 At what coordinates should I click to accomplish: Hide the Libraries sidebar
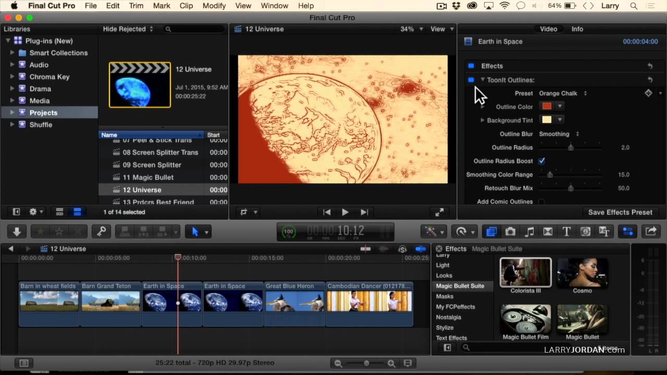click(16, 212)
